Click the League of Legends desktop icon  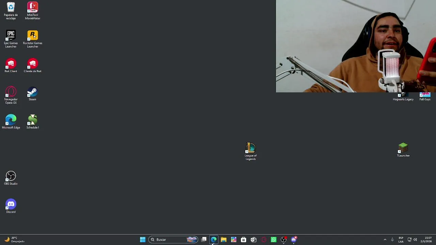coord(251,151)
